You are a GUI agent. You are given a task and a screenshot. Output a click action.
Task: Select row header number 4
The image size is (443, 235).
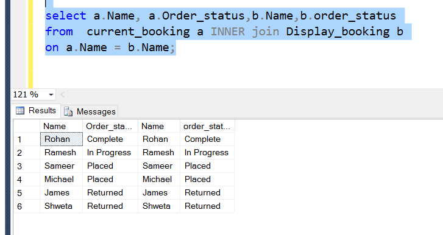[27, 180]
